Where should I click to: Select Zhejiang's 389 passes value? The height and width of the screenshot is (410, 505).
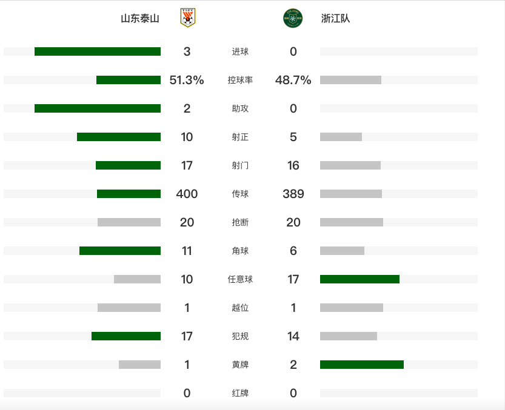click(293, 194)
